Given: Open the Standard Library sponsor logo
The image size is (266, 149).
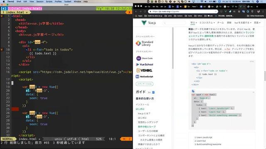Looking at the screenshot, I should (x=145, y=43).
